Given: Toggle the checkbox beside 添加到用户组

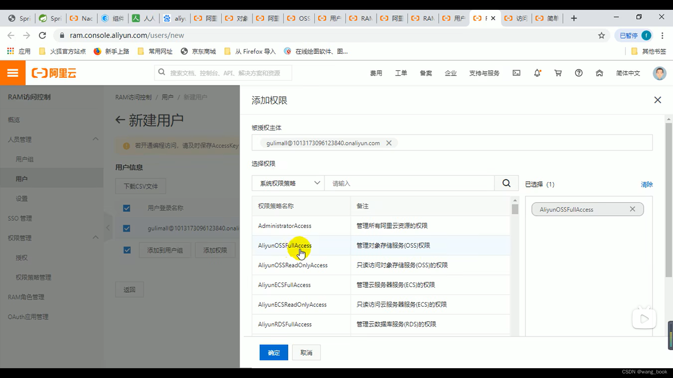Looking at the screenshot, I should 127,250.
